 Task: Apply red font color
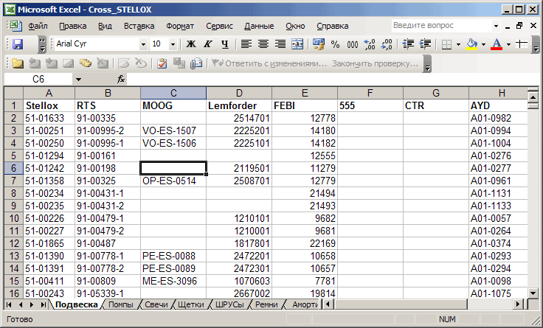pyautogui.click(x=497, y=44)
